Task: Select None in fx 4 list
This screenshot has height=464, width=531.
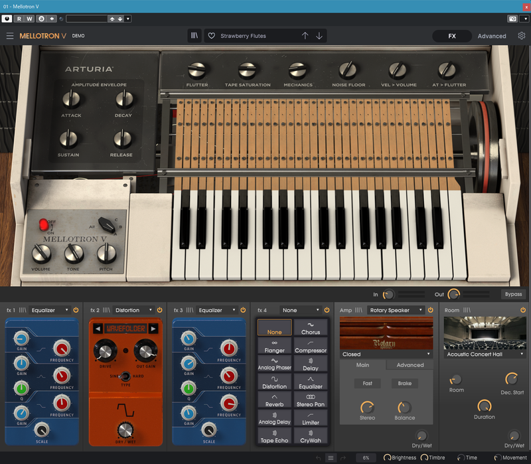Action: coord(274,328)
